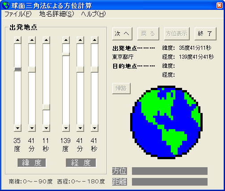Click the latitude degrees slider thumb

(17, 69)
